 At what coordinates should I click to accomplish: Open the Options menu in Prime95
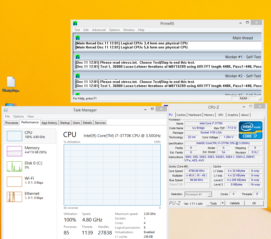pos(114,30)
